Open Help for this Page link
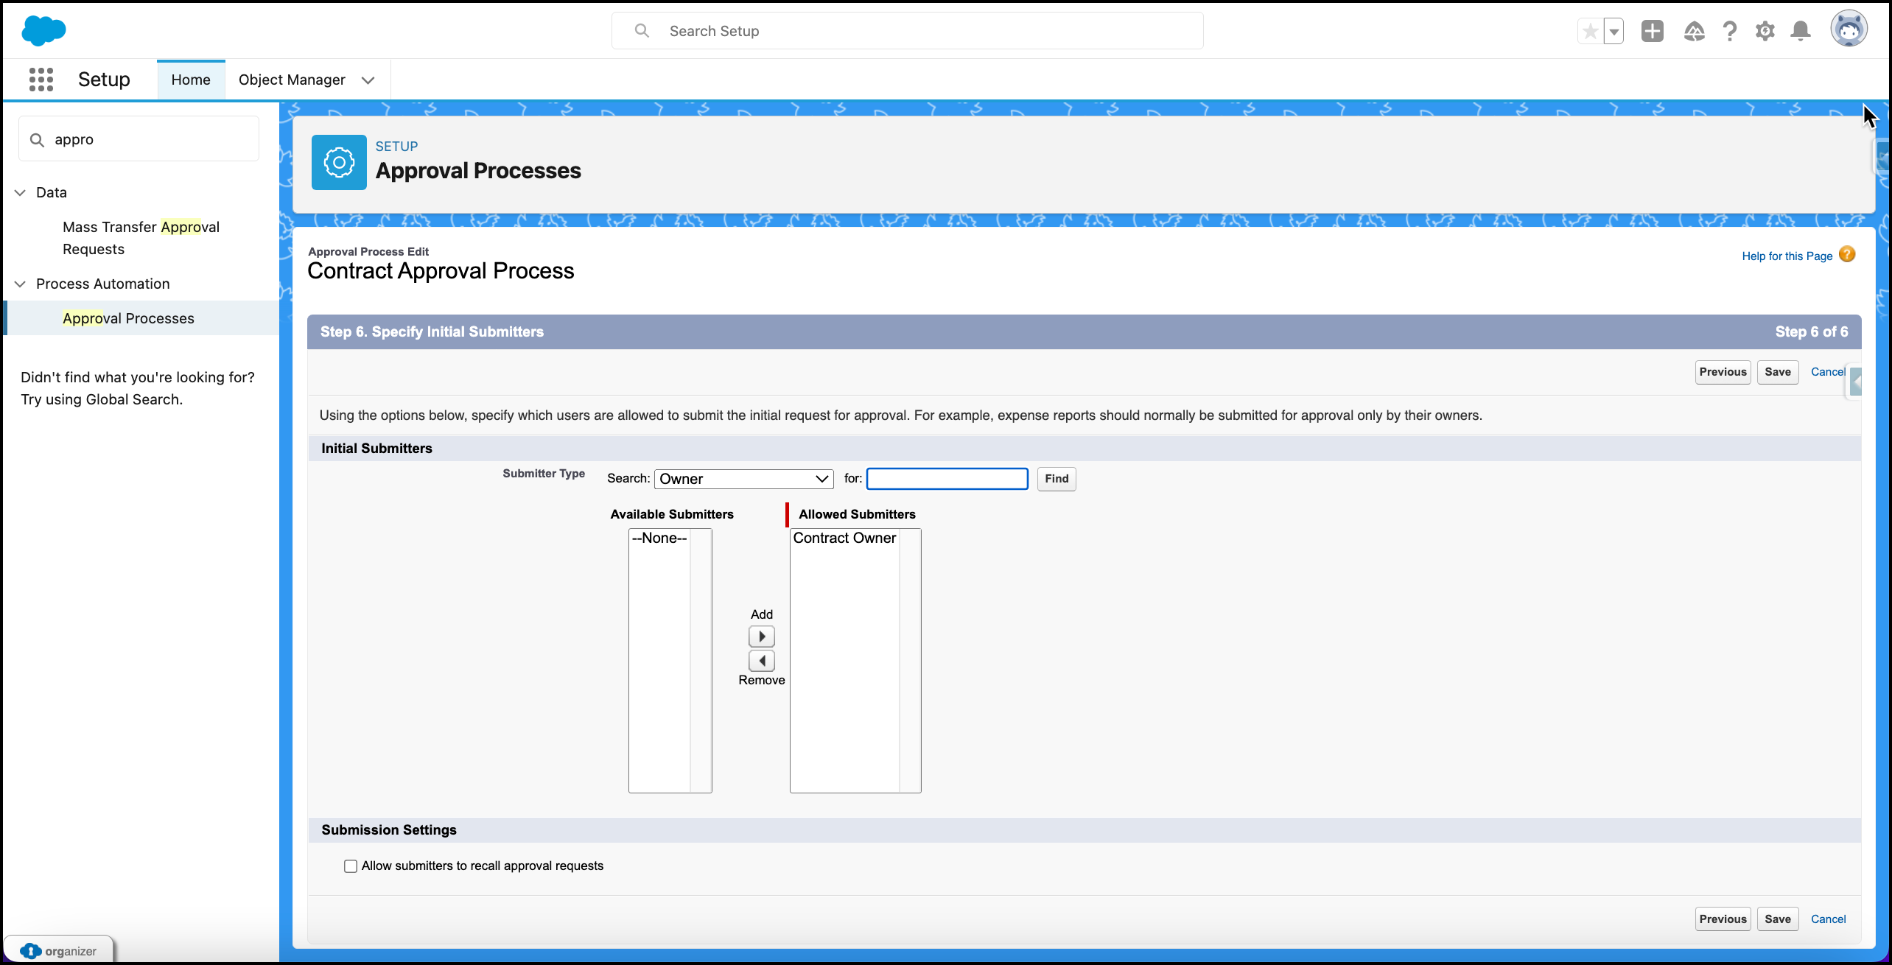The height and width of the screenshot is (965, 1892). pyautogui.click(x=1787, y=256)
